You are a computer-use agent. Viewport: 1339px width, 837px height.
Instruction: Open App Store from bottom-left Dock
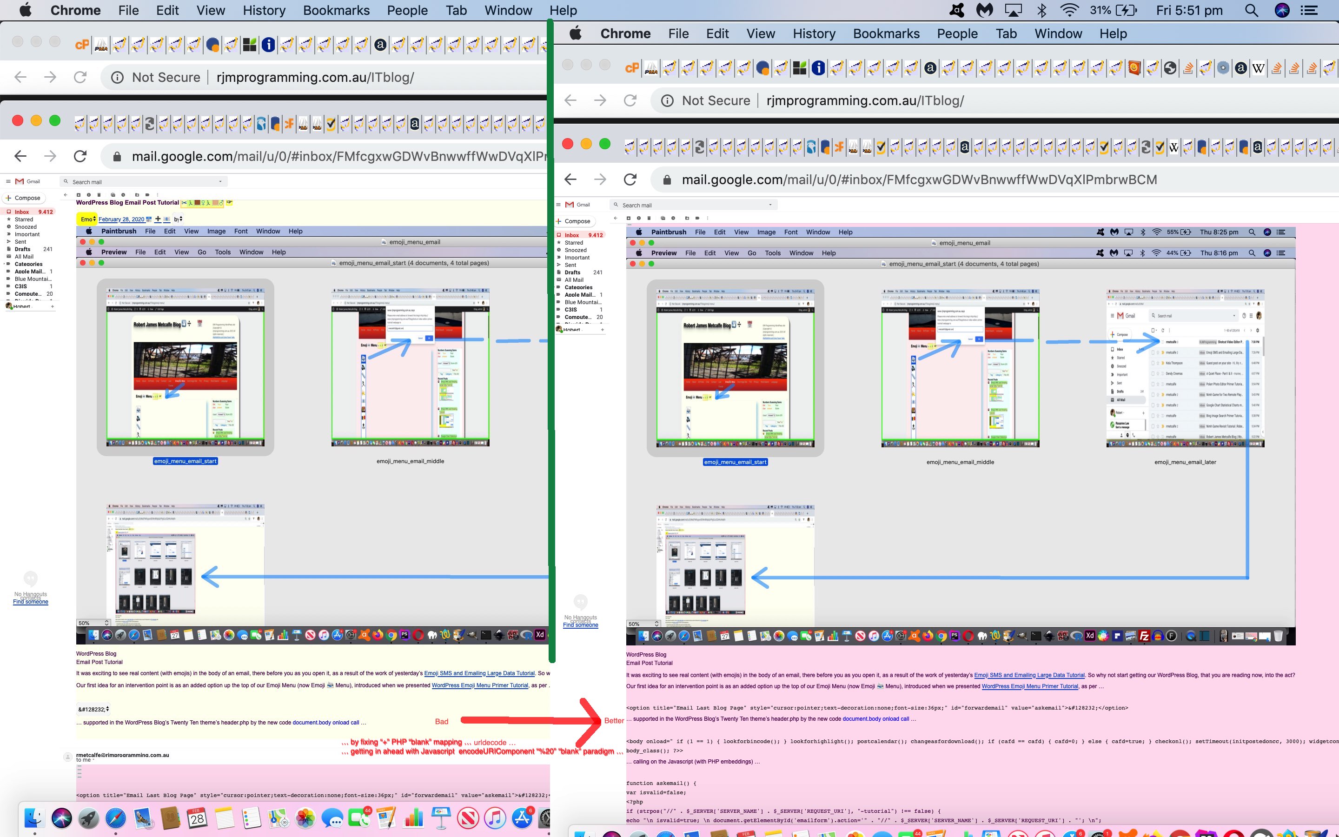point(522,817)
